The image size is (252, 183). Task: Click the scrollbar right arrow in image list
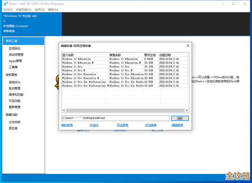(187, 110)
